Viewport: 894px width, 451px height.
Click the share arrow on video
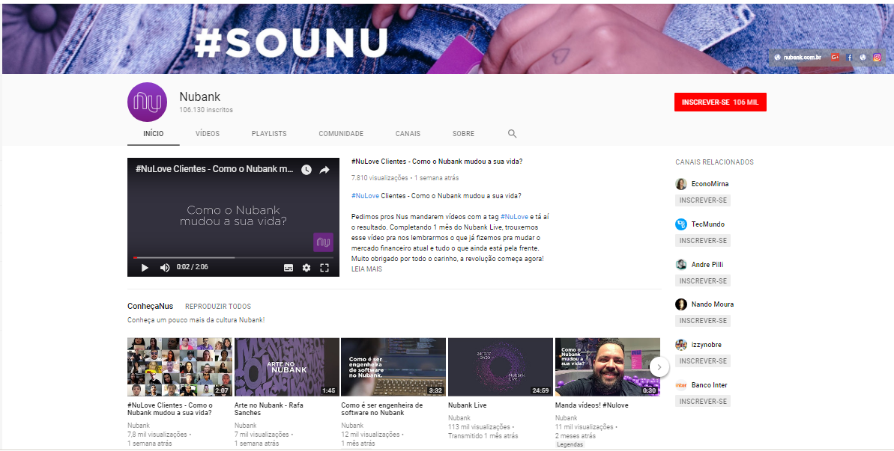coord(324,170)
